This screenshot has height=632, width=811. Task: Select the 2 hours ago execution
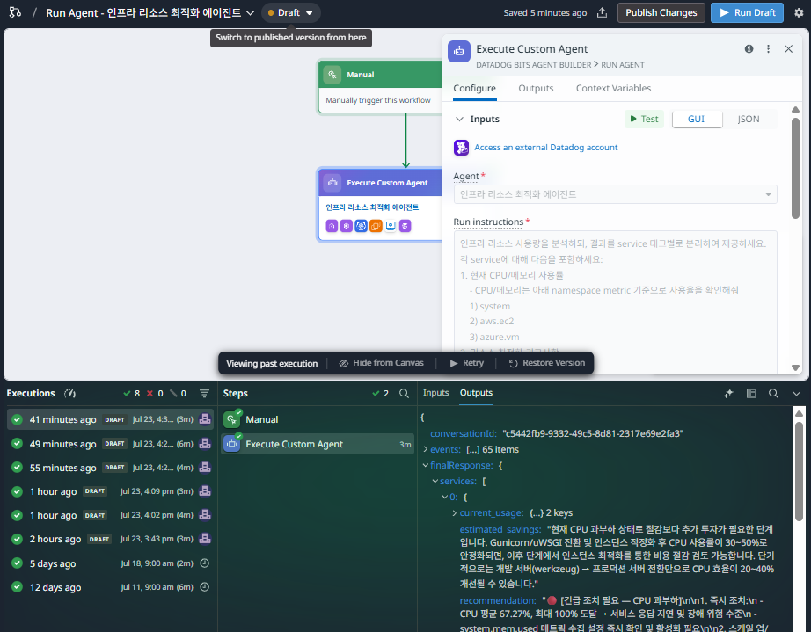[x=110, y=539]
